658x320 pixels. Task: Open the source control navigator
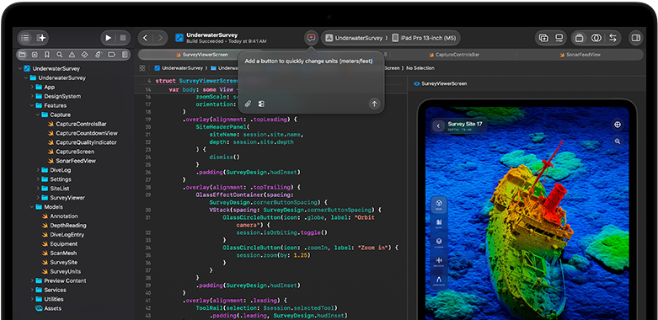coord(35,55)
